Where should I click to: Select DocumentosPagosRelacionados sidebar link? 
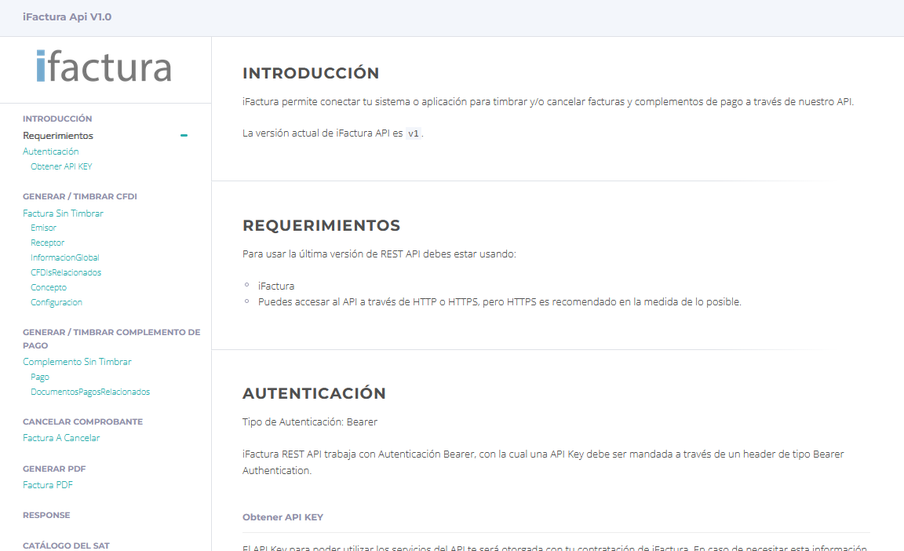click(x=90, y=392)
